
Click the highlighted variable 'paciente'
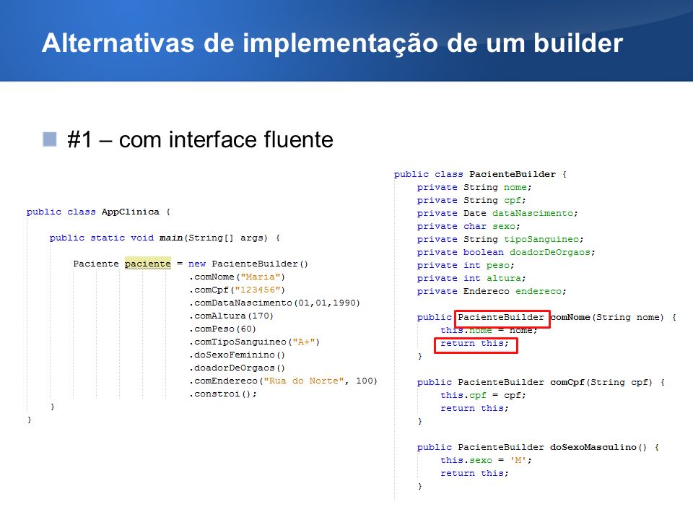pos(147,264)
